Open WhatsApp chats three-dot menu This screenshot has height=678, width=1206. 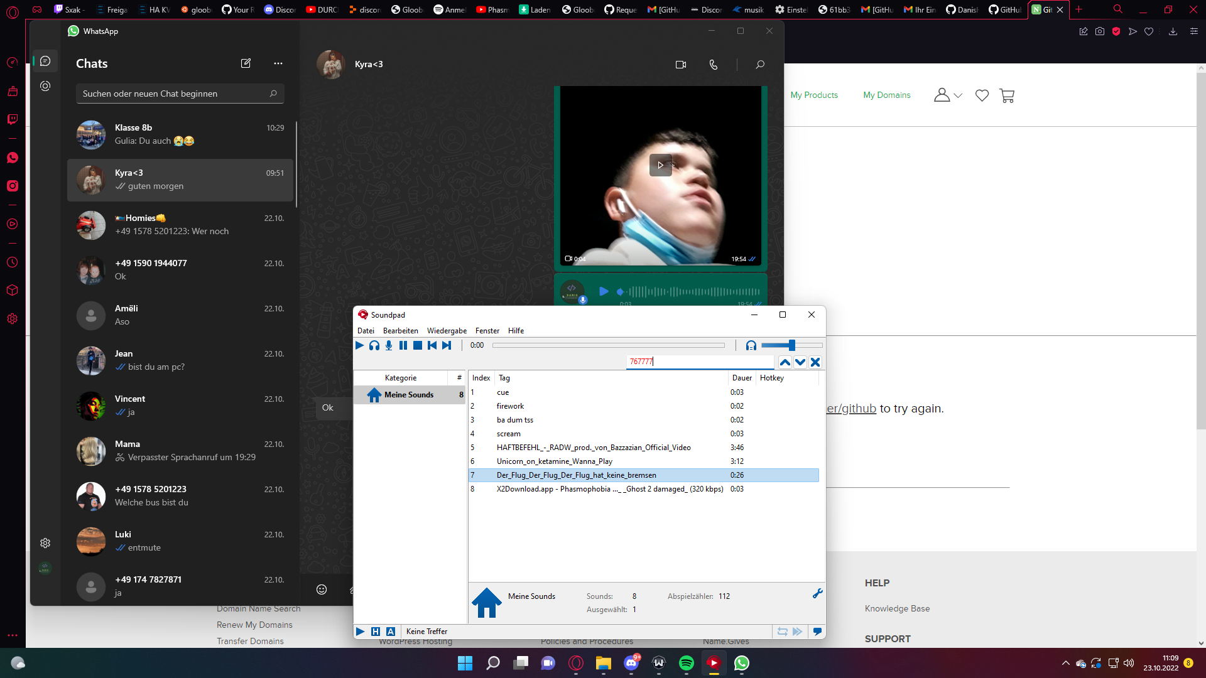point(278,63)
